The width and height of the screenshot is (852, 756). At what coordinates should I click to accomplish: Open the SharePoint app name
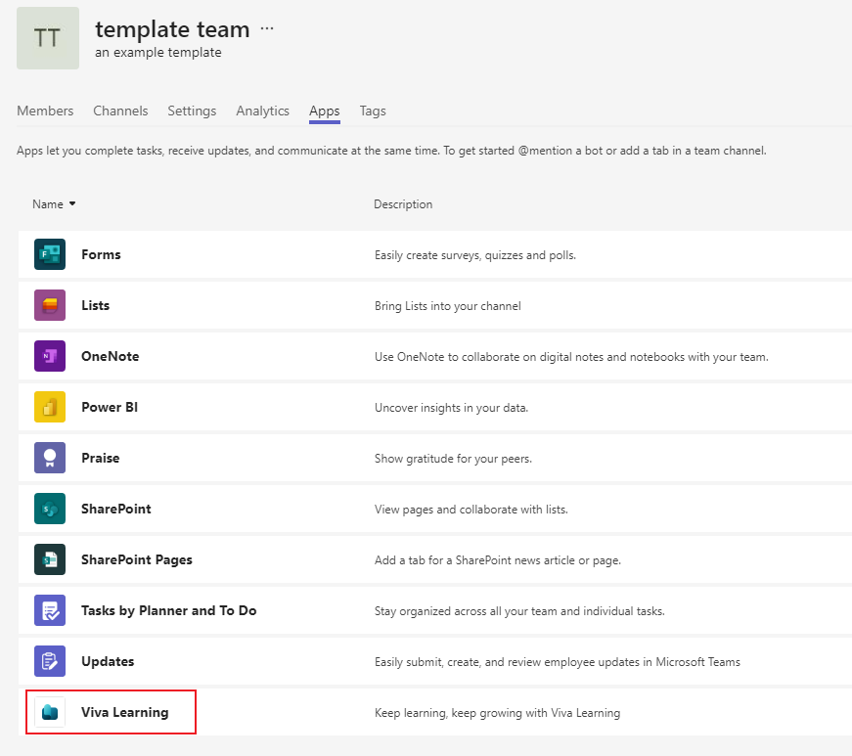click(116, 509)
